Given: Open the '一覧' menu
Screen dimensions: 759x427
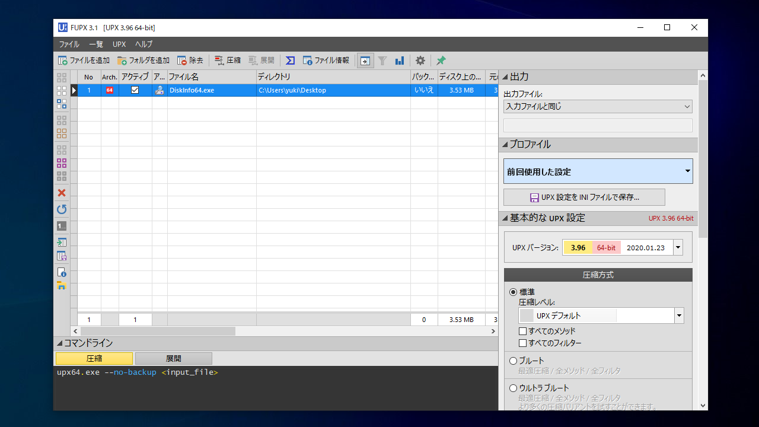Looking at the screenshot, I should click(x=96, y=44).
